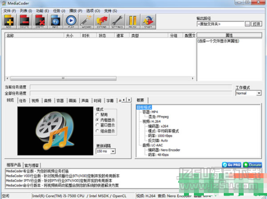Click the Go PRO button

(232, 165)
